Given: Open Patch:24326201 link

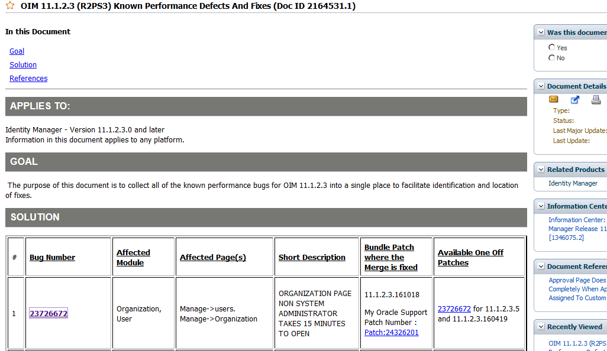Looking at the screenshot, I should pos(392,333).
